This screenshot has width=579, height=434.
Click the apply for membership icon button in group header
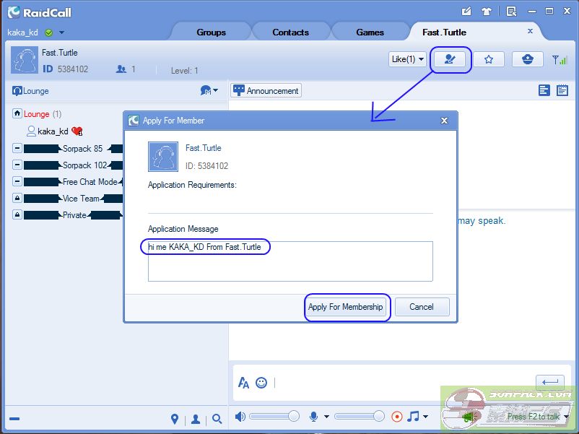click(x=450, y=59)
